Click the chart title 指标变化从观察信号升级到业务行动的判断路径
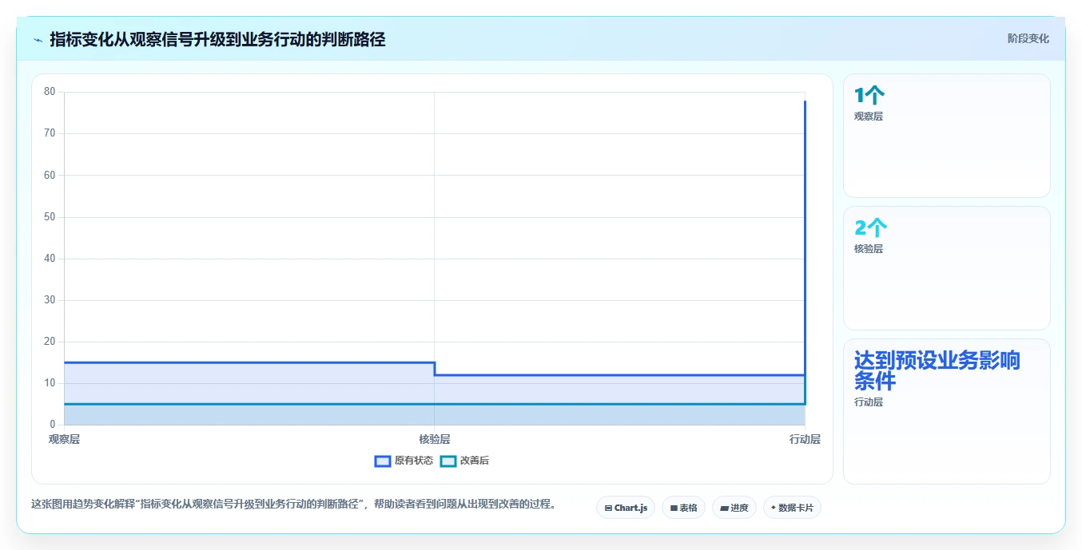The image size is (1082, 550). [x=217, y=39]
